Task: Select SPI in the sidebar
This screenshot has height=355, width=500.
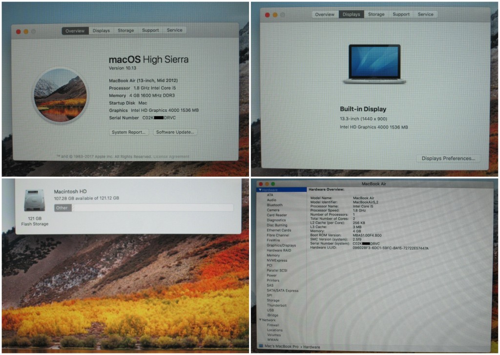Action: [x=270, y=295]
